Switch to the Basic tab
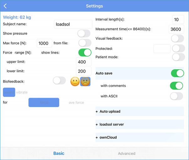The height and width of the screenshot is (160, 189). tap(59, 153)
